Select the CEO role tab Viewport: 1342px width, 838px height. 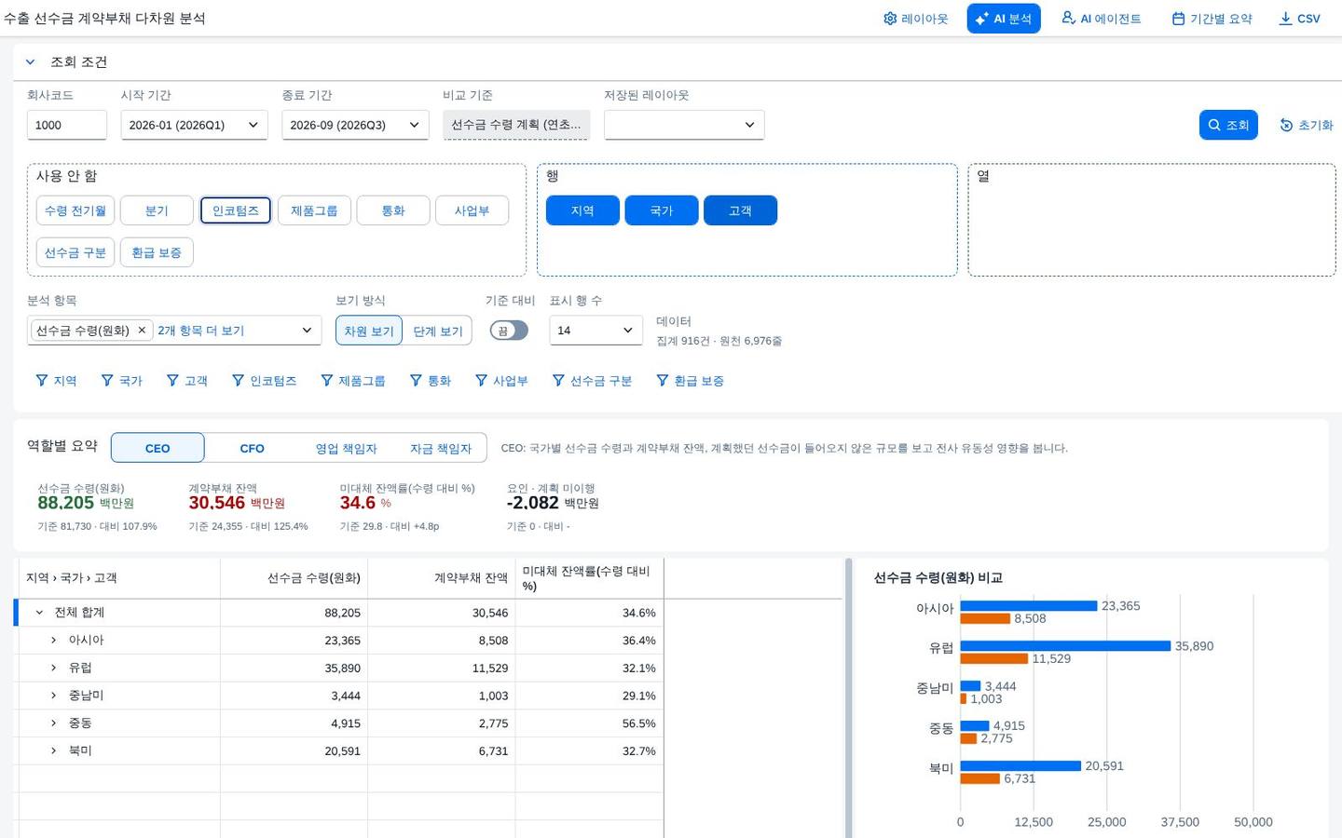click(157, 448)
